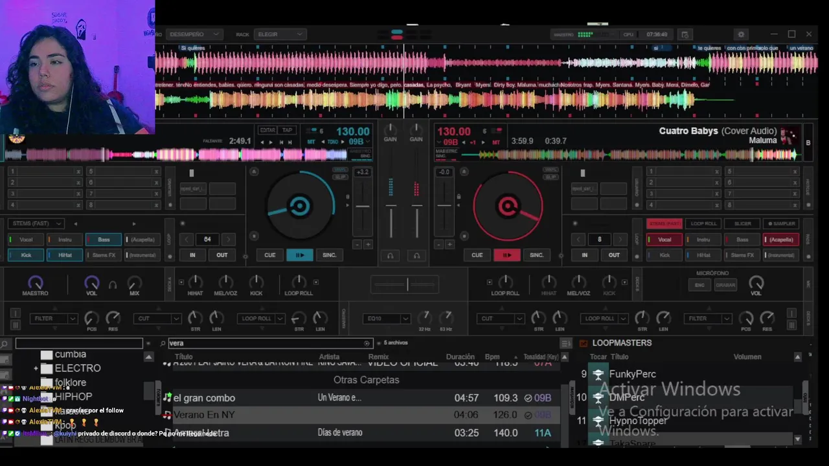
Task: Open the left deck LOOP ROLL effect dropdown
Action: [x=262, y=318]
